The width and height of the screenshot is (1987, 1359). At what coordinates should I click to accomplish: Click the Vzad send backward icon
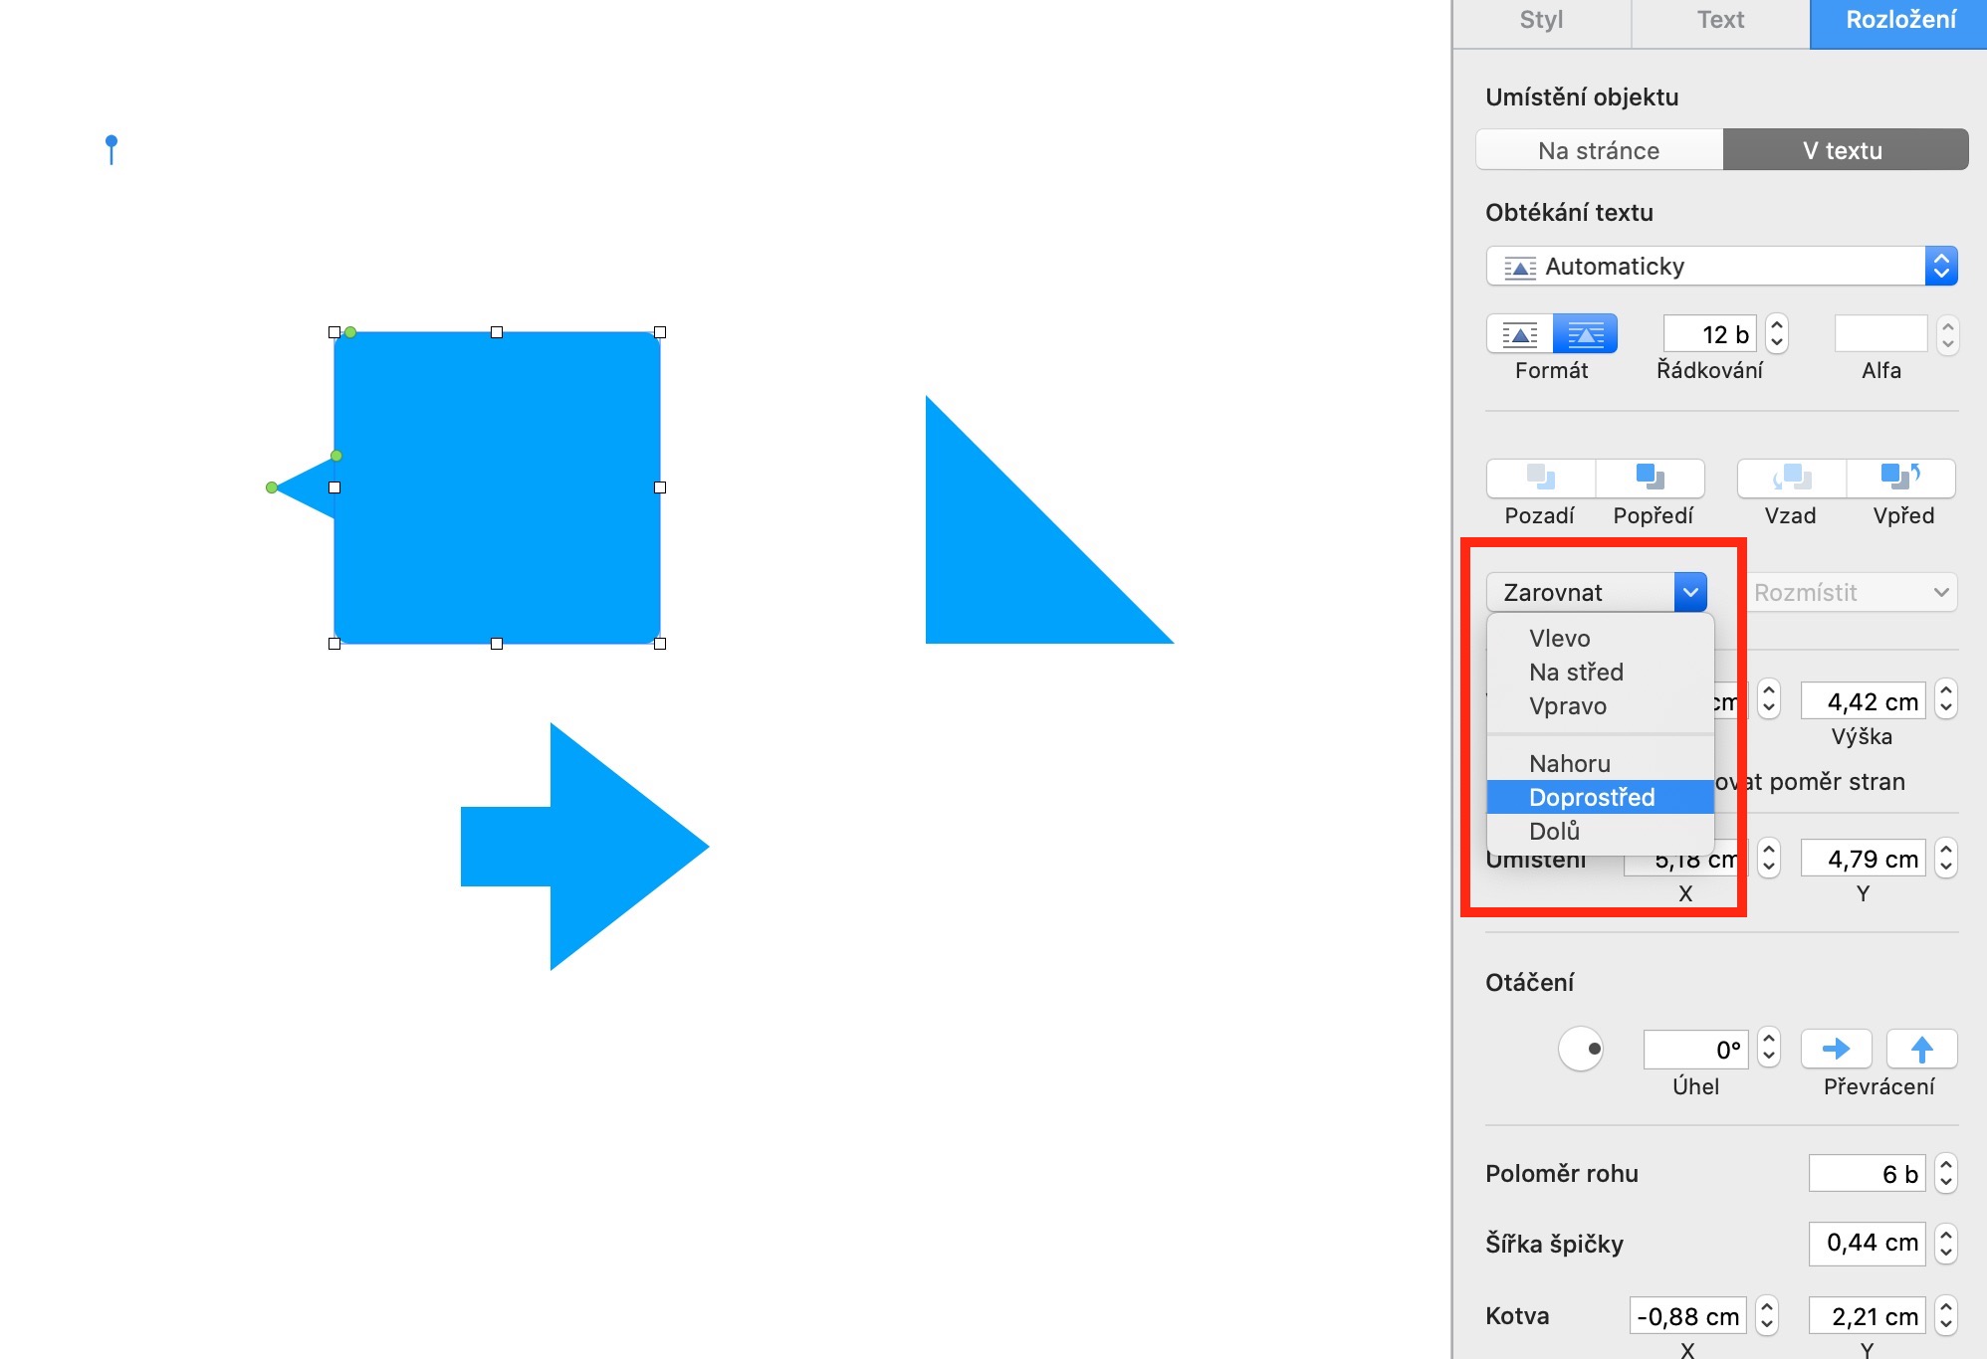[x=1791, y=479]
